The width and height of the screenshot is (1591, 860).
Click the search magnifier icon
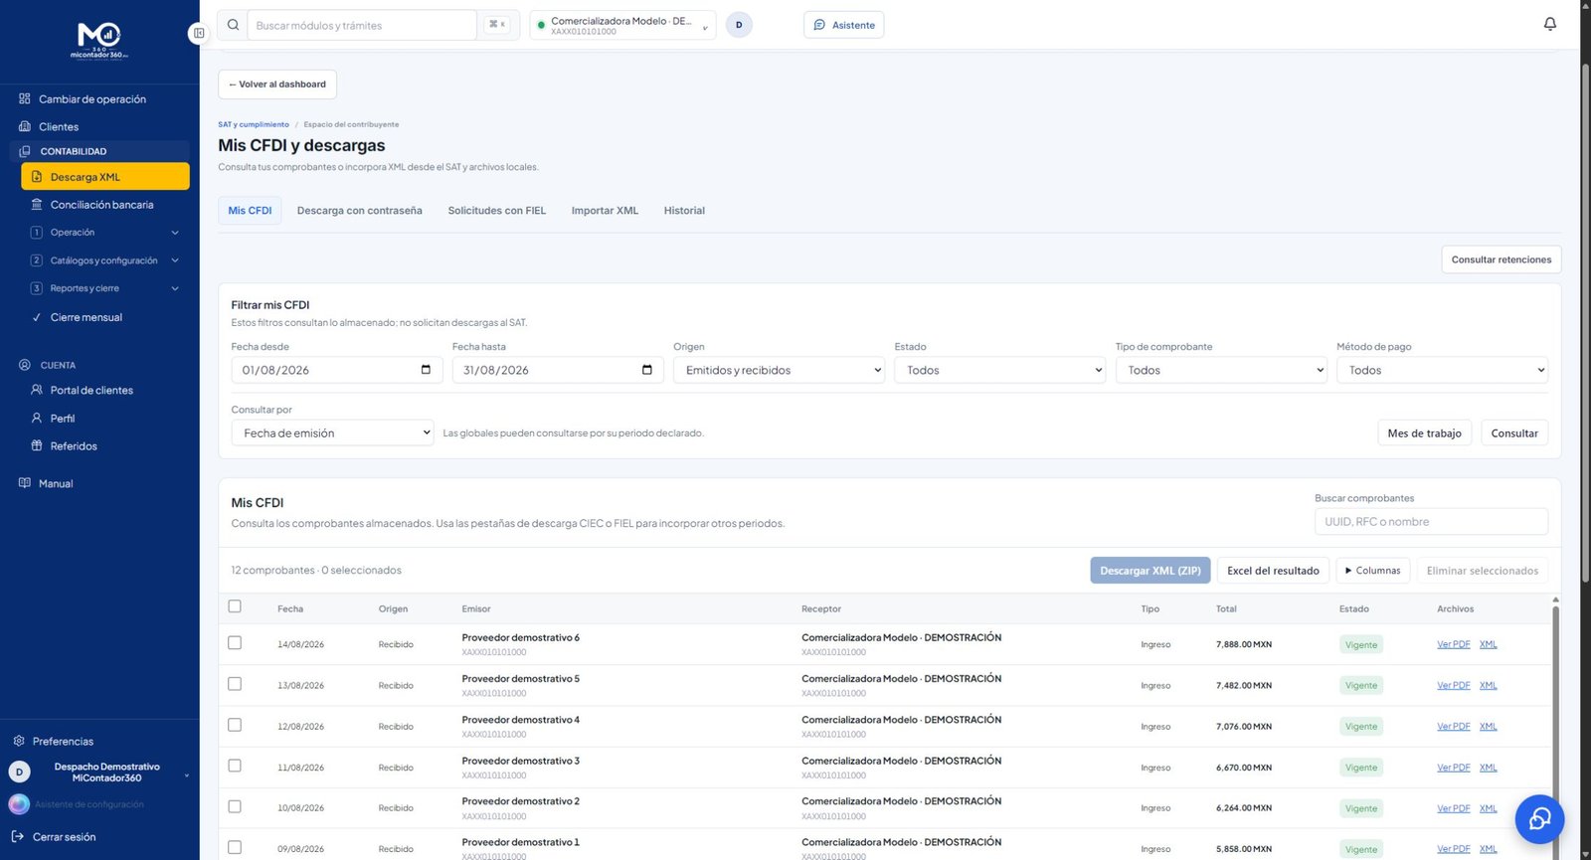tap(233, 25)
